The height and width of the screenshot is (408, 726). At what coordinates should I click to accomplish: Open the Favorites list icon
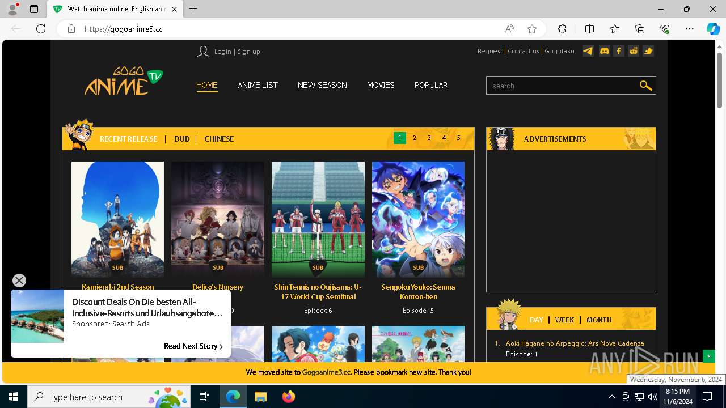point(615,29)
